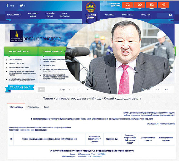Click the 2015 report year button
Viewport: 179px width, 161px height.
[x=41, y=90]
